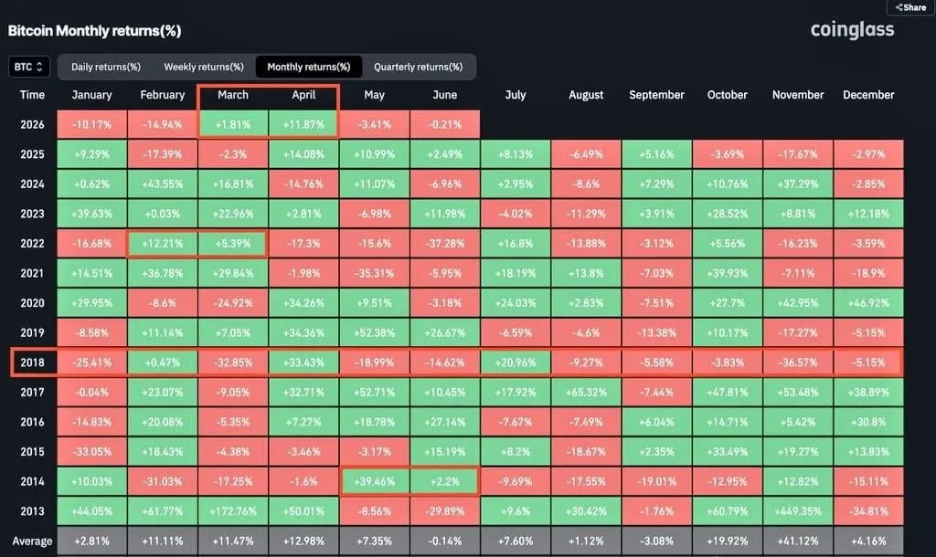The height and width of the screenshot is (557, 936).
Task: Click the Time column header
Action: pos(32,95)
